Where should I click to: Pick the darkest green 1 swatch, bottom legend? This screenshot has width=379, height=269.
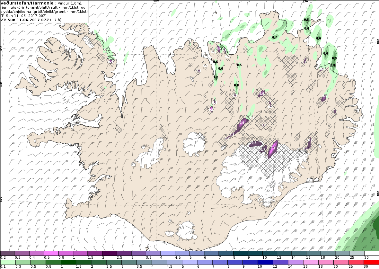68,263
